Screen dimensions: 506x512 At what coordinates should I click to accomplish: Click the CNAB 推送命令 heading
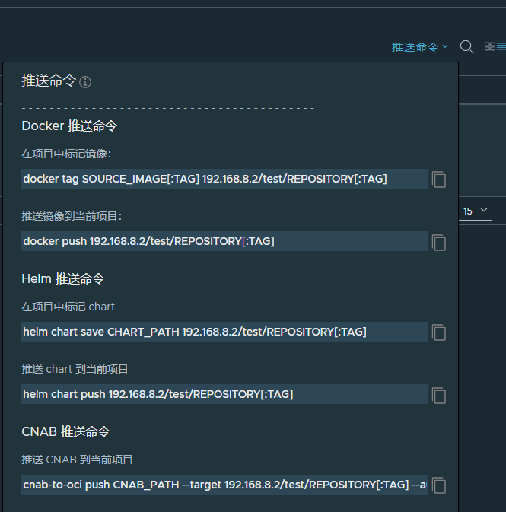coord(65,431)
